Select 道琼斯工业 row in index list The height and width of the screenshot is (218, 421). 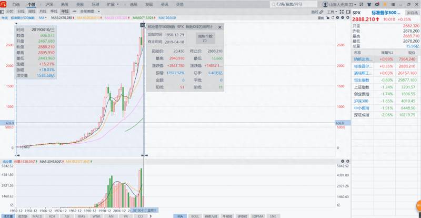point(386,73)
